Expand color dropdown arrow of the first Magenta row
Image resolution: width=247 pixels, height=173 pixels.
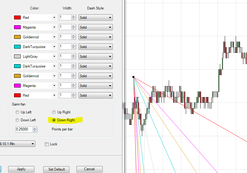(x=54, y=27)
